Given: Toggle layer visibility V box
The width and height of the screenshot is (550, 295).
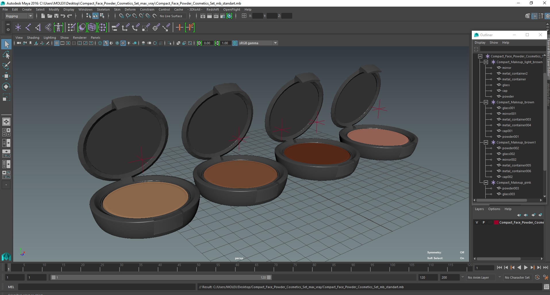Looking at the screenshot, I should pyautogui.click(x=477, y=222).
